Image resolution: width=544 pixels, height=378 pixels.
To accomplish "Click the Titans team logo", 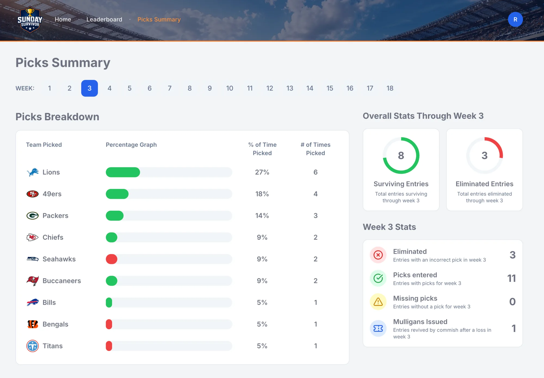I will 33,346.
